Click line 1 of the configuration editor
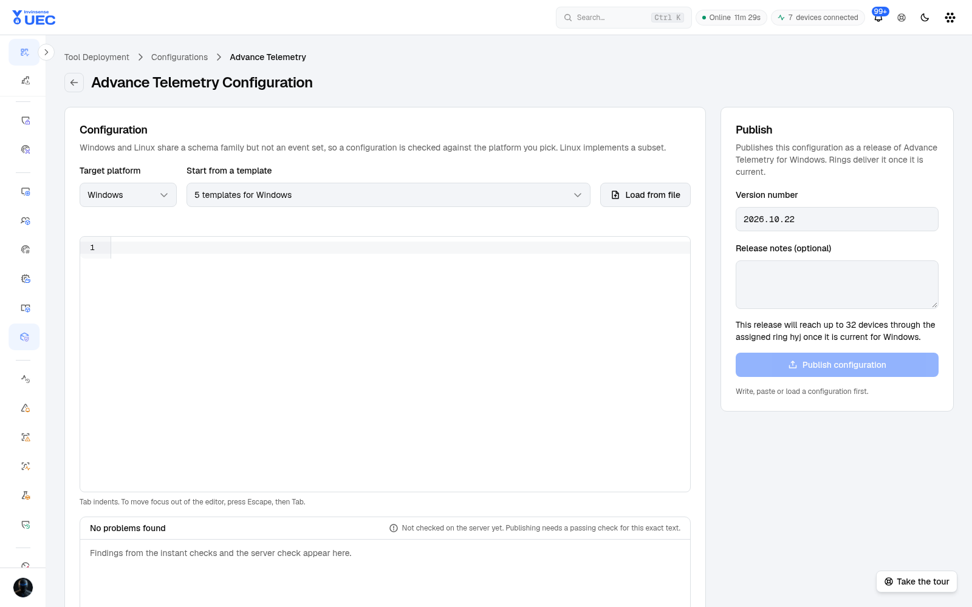The image size is (972, 607). (x=400, y=248)
